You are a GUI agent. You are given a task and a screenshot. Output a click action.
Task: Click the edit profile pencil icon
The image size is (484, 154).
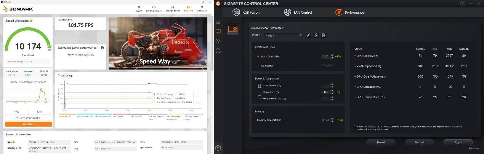308,35
